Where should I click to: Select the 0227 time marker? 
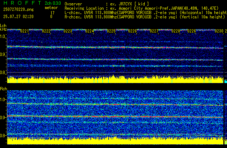click(154, 31)
